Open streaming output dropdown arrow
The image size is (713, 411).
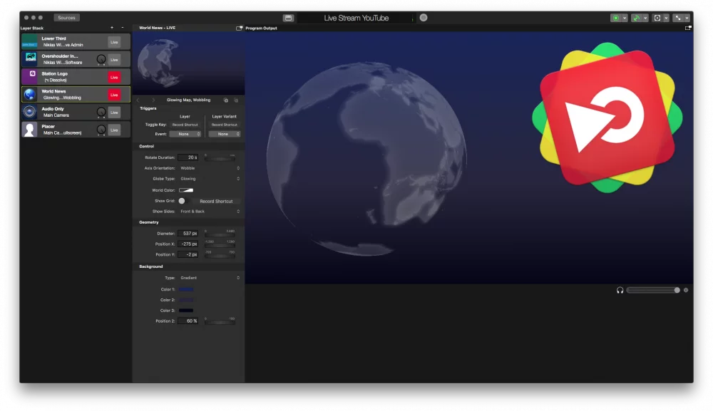coord(646,19)
